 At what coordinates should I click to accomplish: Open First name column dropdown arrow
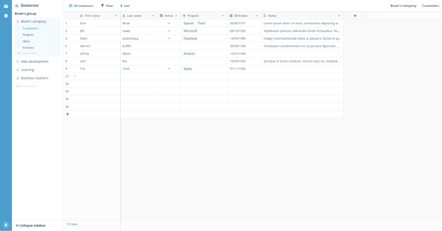(x=116, y=16)
